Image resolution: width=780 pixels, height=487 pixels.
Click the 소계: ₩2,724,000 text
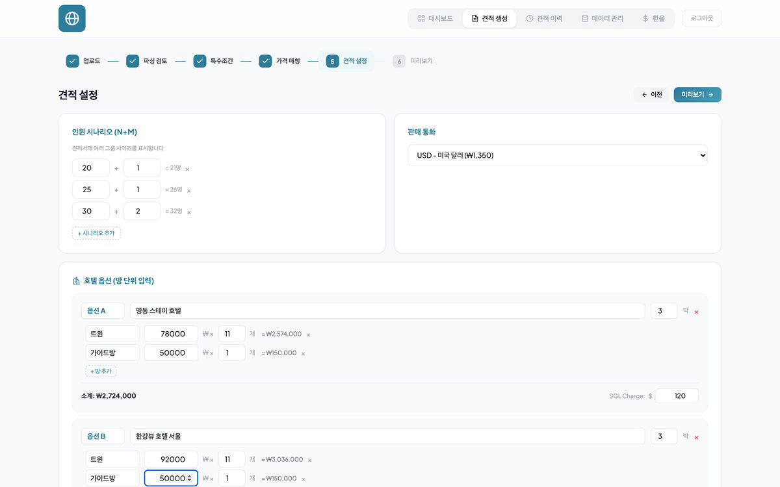109,395
